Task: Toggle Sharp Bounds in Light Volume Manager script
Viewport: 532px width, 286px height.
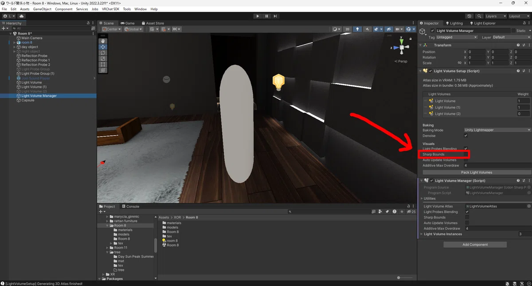Action: 467,217
